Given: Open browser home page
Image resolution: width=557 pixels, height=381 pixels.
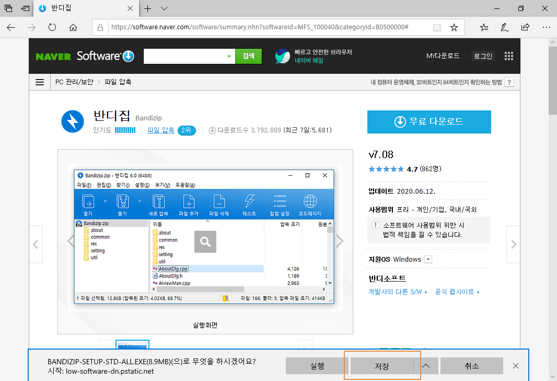Looking at the screenshot, I should 73,27.
